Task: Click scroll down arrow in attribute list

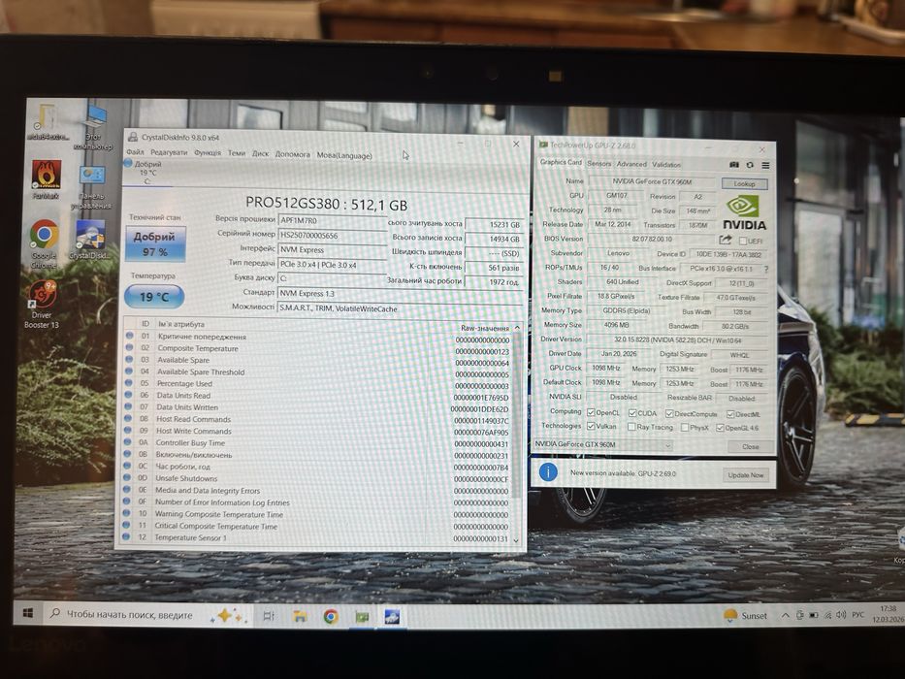Action: [516, 540]
